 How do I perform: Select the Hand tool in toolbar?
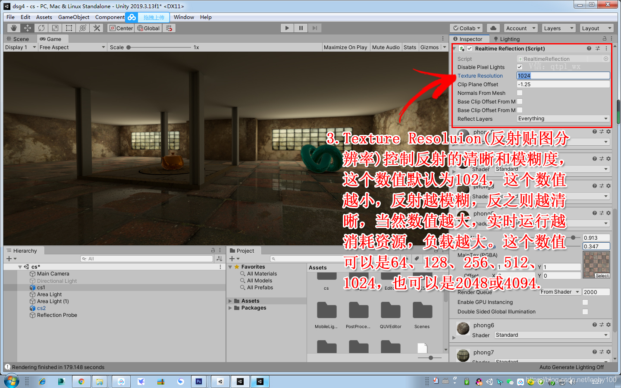click(14, 28)
